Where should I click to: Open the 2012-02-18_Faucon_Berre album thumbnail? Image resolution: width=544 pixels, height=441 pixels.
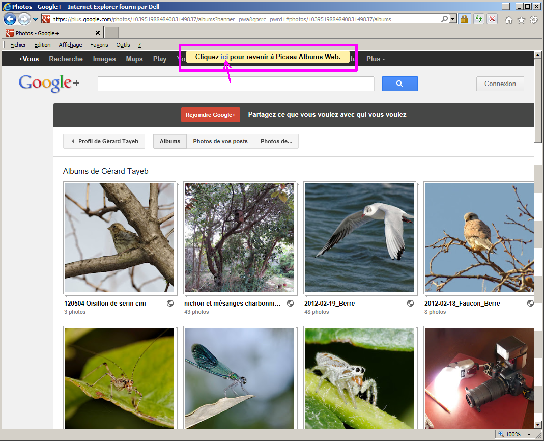[479, 238]
